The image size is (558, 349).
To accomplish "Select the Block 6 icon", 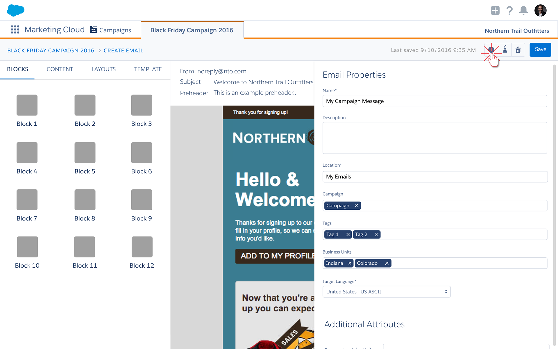I will [x=142, y=153].
